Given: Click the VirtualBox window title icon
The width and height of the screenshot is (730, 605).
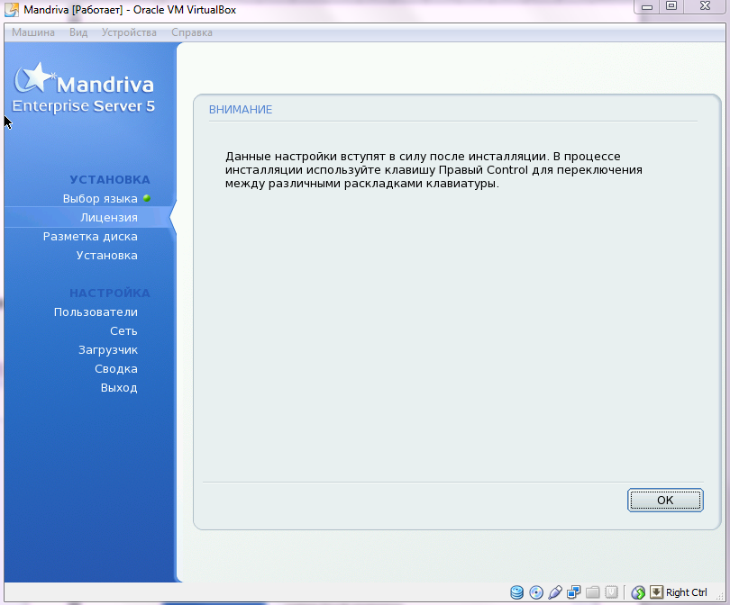Looking at the screenshot, I should click(12, 10).
